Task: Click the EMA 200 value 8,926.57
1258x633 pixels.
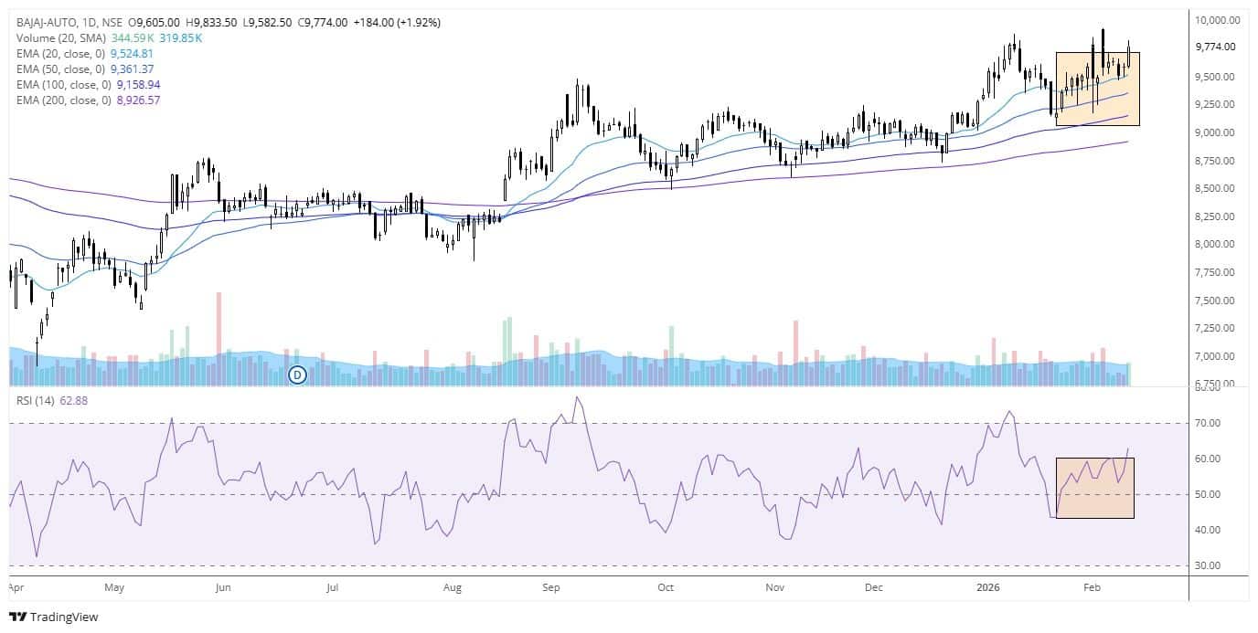Action: tap(138, 100)
